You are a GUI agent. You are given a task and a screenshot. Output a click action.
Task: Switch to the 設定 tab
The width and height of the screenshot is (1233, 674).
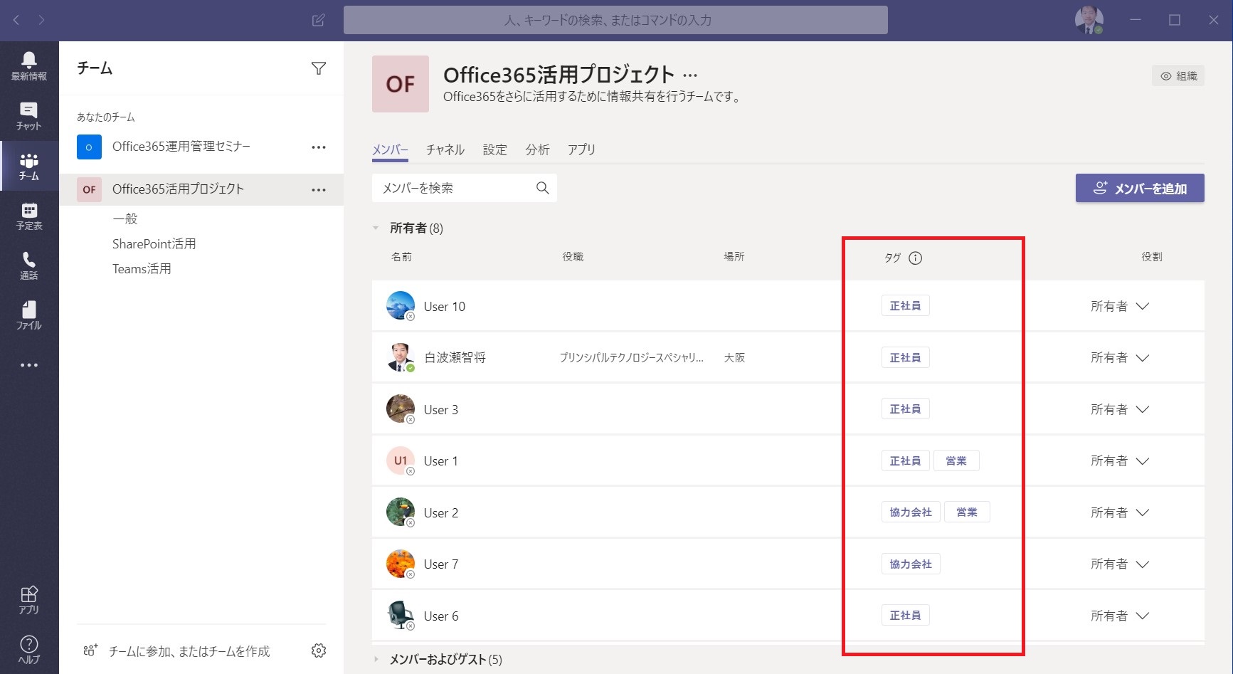coord(495,149)
